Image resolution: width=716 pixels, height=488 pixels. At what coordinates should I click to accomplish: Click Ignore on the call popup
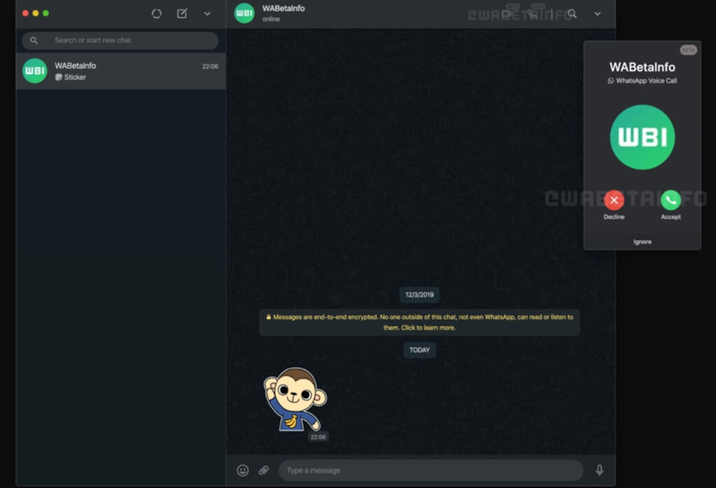642,241
